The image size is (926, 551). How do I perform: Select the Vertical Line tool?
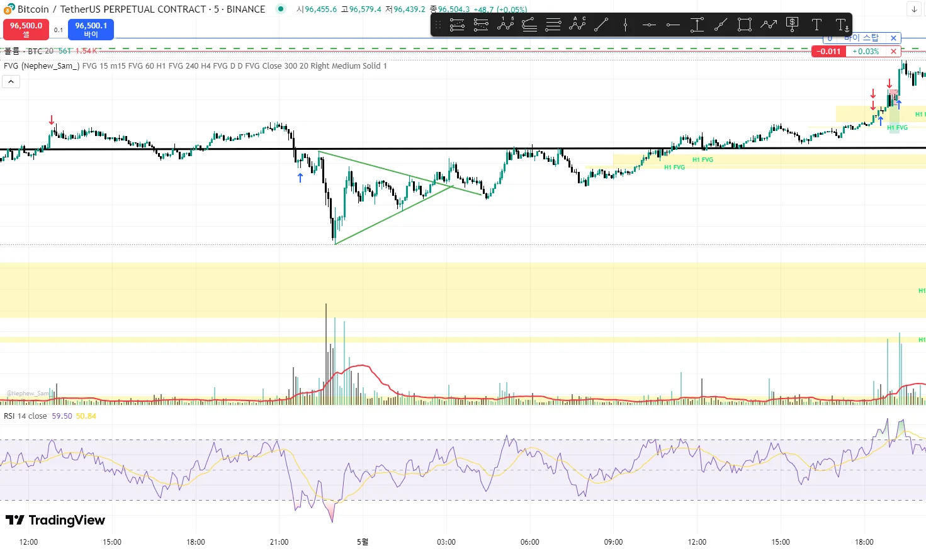(625, 25)
